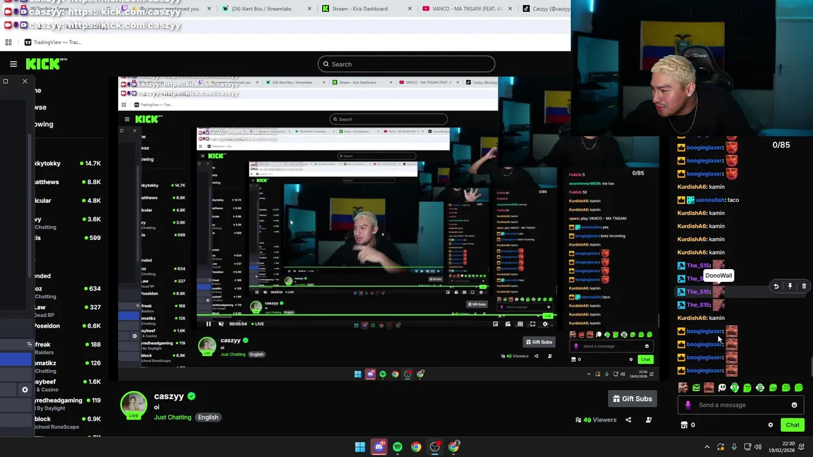Open the browser apps grid icon
Image resolution: width=813 pixels, height=457 pixels.
tap(8, 43)
